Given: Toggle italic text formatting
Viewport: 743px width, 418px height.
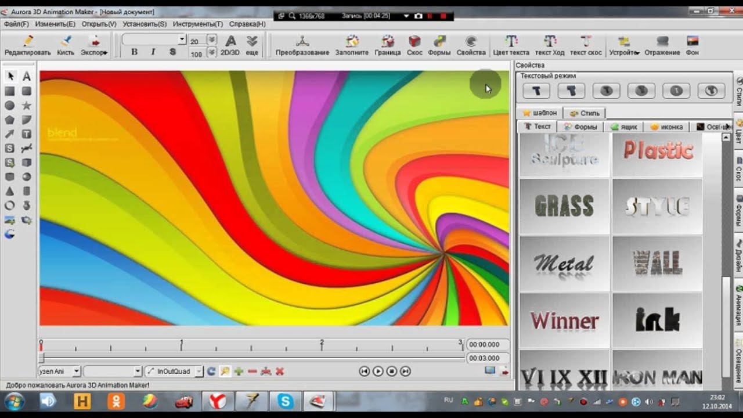Looking at the screenshot, I should [153, 52].
